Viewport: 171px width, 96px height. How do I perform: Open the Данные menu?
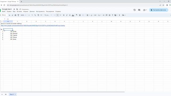[32, 11]
